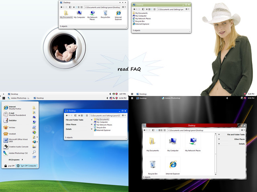Click the start button on the 9:59 PM taskbar
The height and width of the screenshot is (192, 257).
tap(132, 98)
